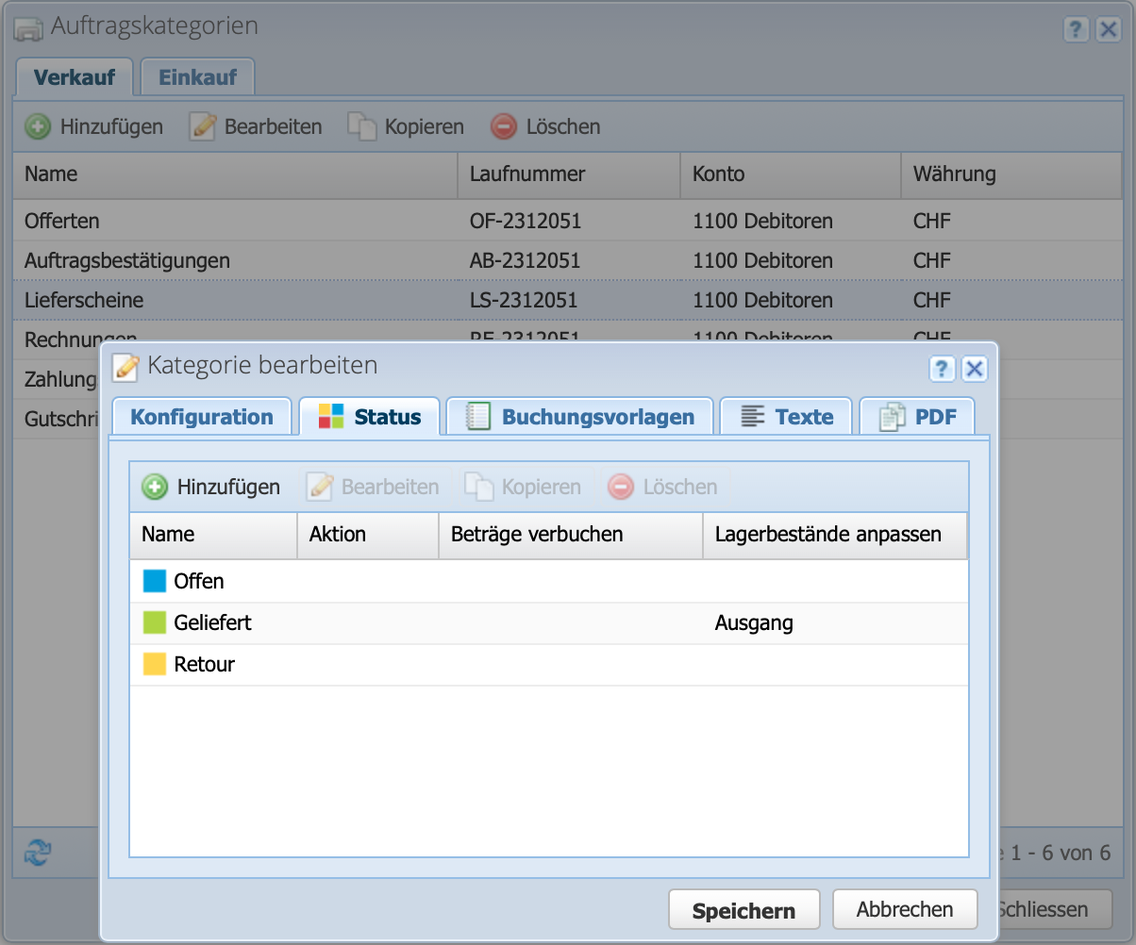
Task: Click the green swatch of Geliefert status
Action: (x=155, y=622)
